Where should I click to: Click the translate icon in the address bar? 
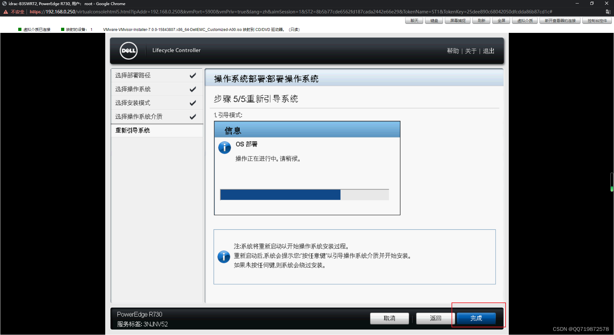[x=608, y=12]
